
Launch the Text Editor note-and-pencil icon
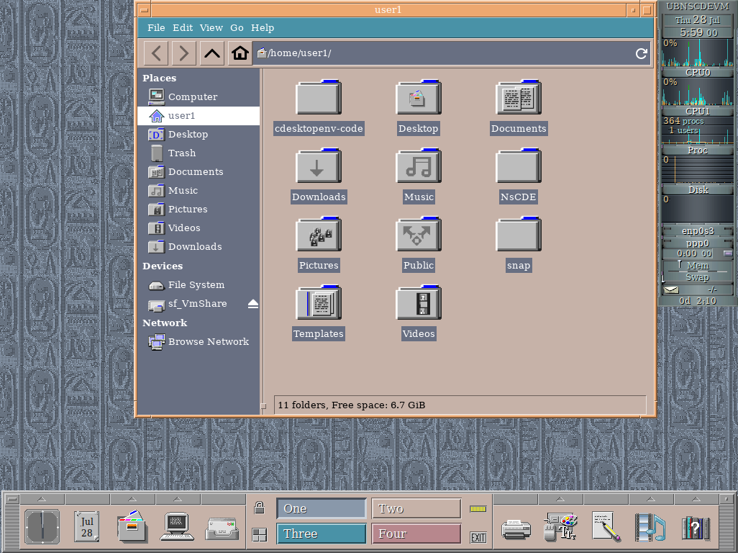[x=605, y=526]
